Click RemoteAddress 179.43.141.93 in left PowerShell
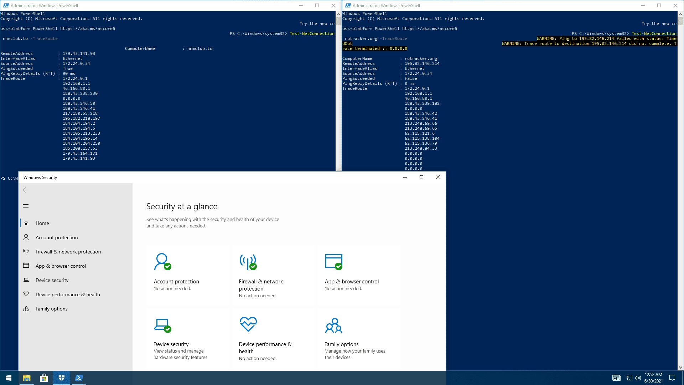 pos(79,53)
